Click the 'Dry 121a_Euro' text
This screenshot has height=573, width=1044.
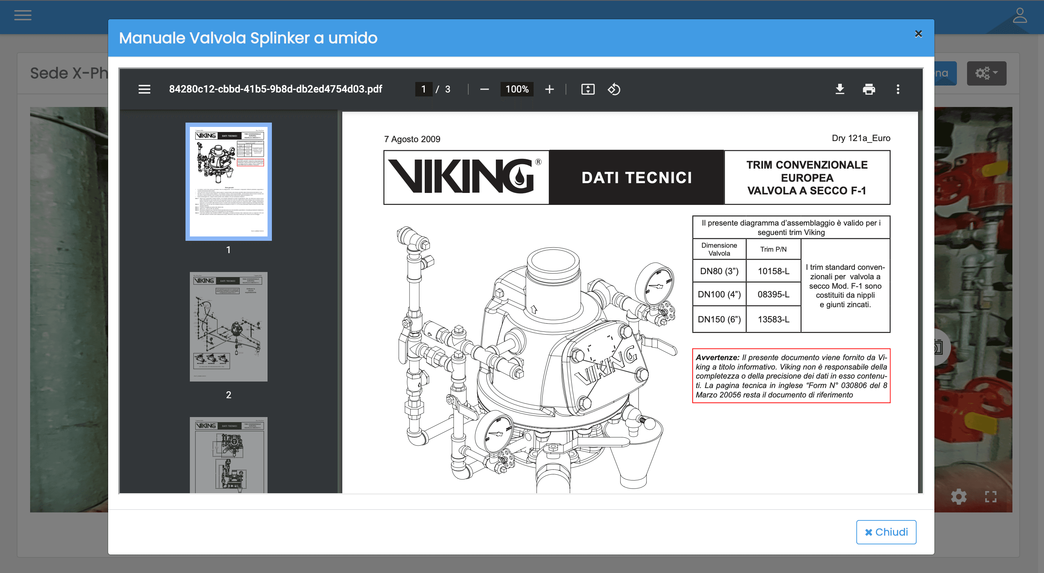click(x=861, y=138)
